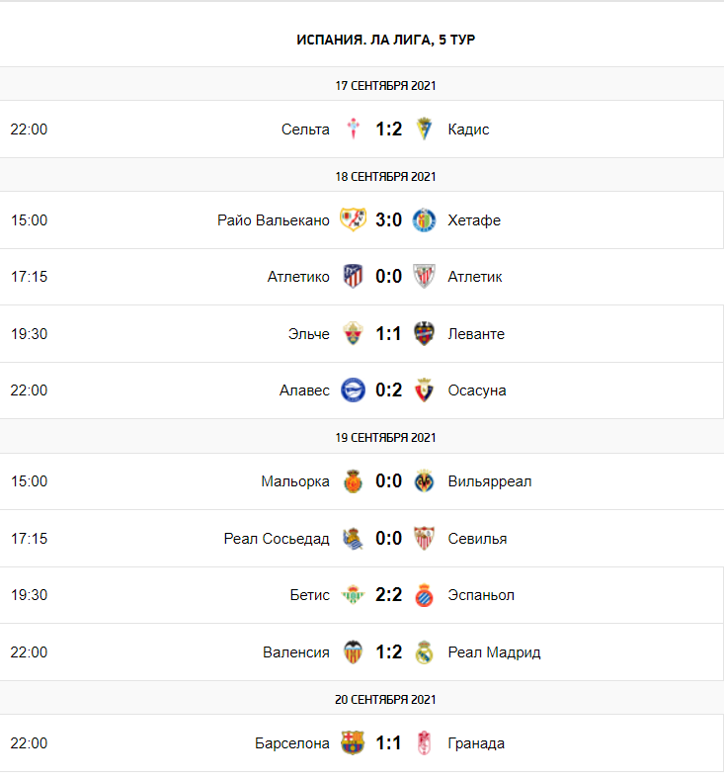Click the Real Madrid crest icon
Viewport: 724px width, 780px height.
(424, 652)
